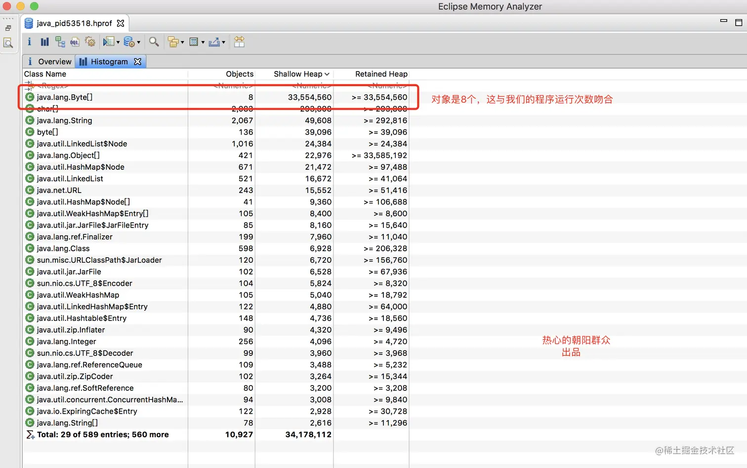Select the java.util.LinkedList$Node row

click(216, 144)
